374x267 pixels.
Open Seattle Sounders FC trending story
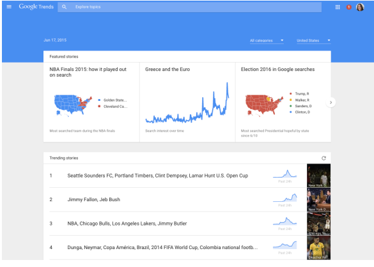(x=158, y=176)
